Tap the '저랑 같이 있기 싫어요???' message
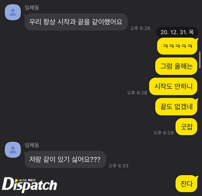This screenshot has height=196, width=202. point(65,159)
